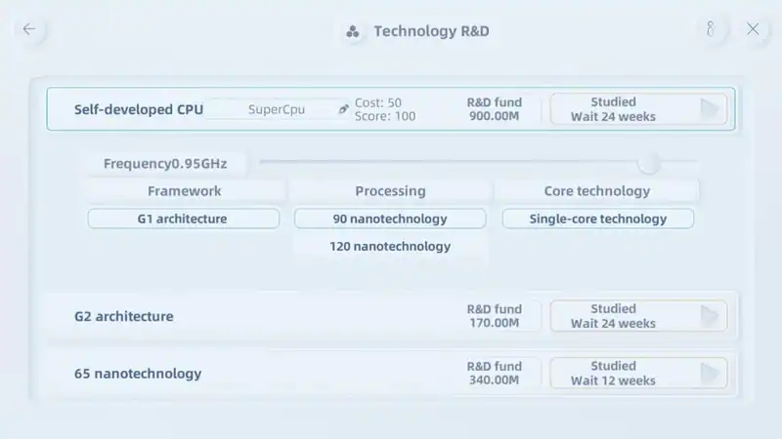Click the SuperCpu name field
Screen dimensions: 782x439
(x=277, y=109)
